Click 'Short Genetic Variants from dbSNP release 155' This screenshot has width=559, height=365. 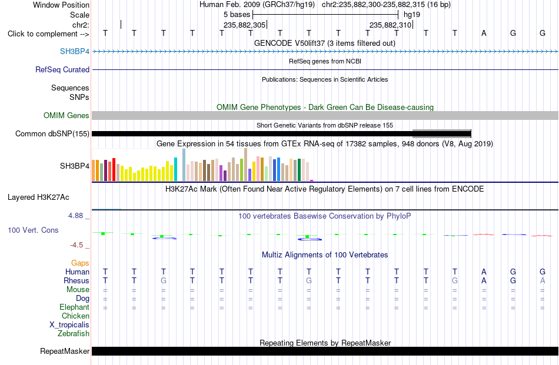pos(325,125)
